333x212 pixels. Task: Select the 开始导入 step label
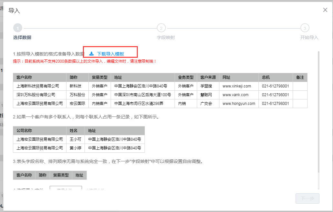pyautogui.click(x=309, y=37)
